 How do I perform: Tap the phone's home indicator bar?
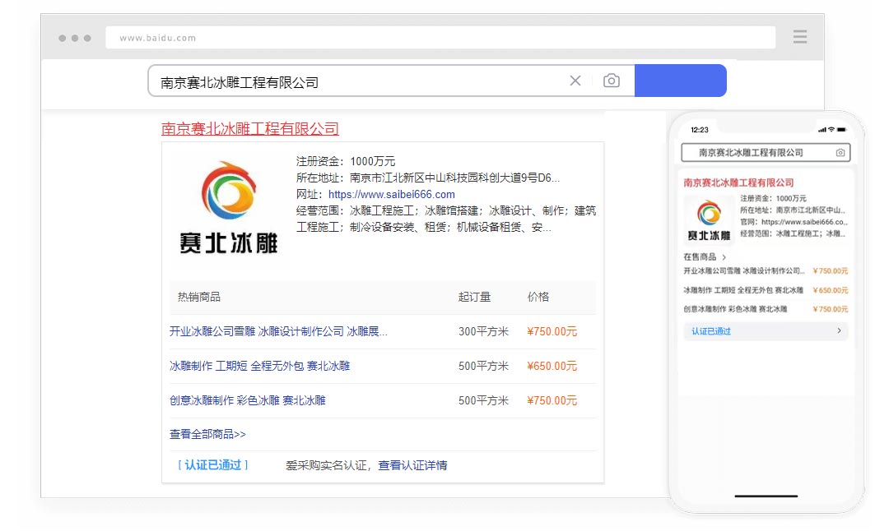point(766,496)
